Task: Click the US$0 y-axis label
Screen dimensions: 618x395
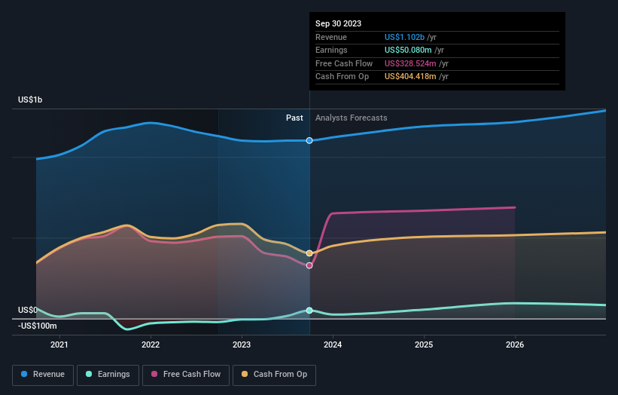Action: point(28,310)
